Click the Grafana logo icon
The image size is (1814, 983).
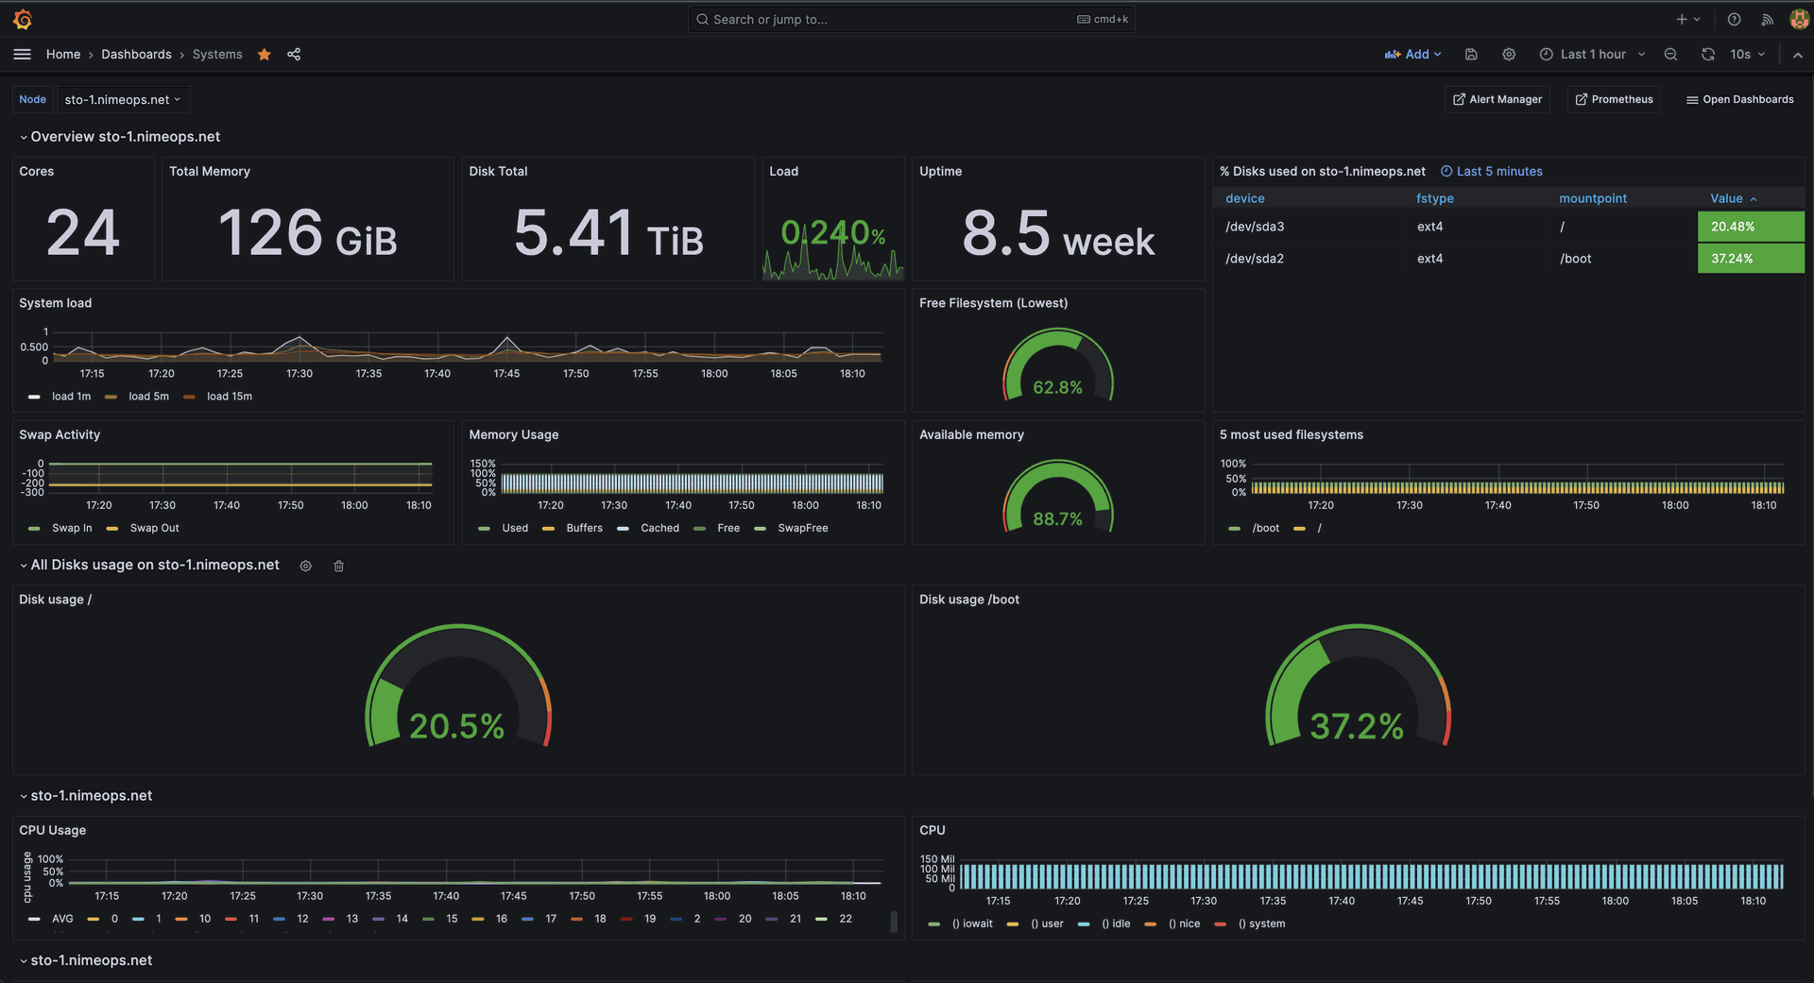[x=23, y=19]
